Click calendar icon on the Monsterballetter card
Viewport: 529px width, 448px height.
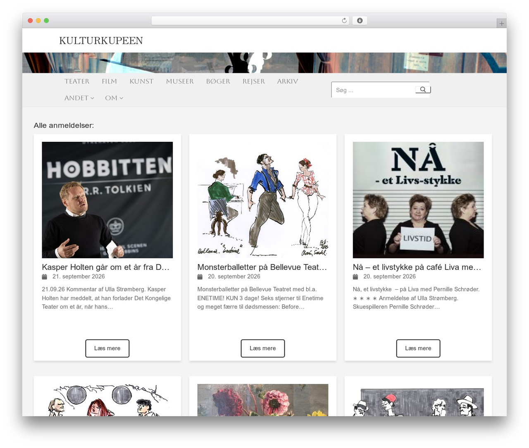tap(200, 276)
